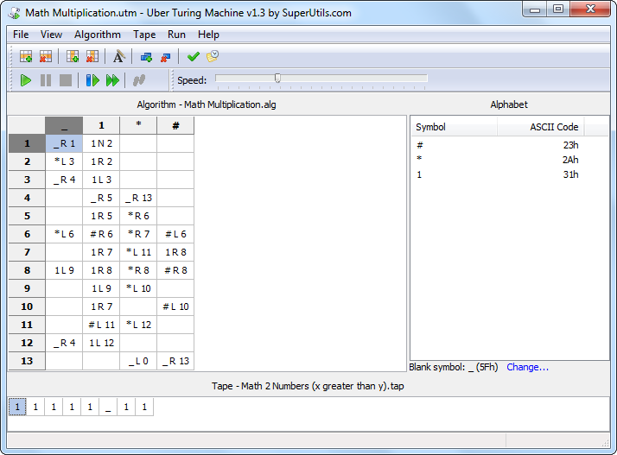Select state row header 13
This screenshot has width=617, height=455.
point(27,361)
